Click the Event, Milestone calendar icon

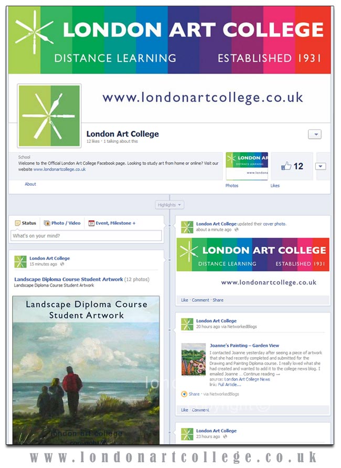pyautogui.click(x=91, y=223)
